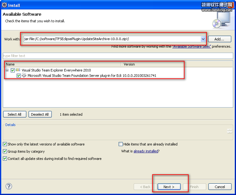Collapse the Team Explorer Everywhere tree node
Image resolution: width=236 pixels, height=195 pixels.
point(7,70)
